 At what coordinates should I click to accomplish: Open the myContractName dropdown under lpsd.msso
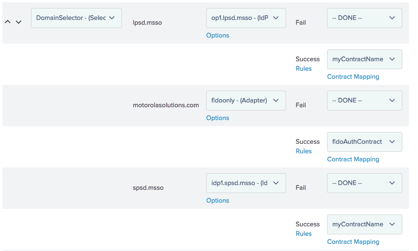(364, 59)
